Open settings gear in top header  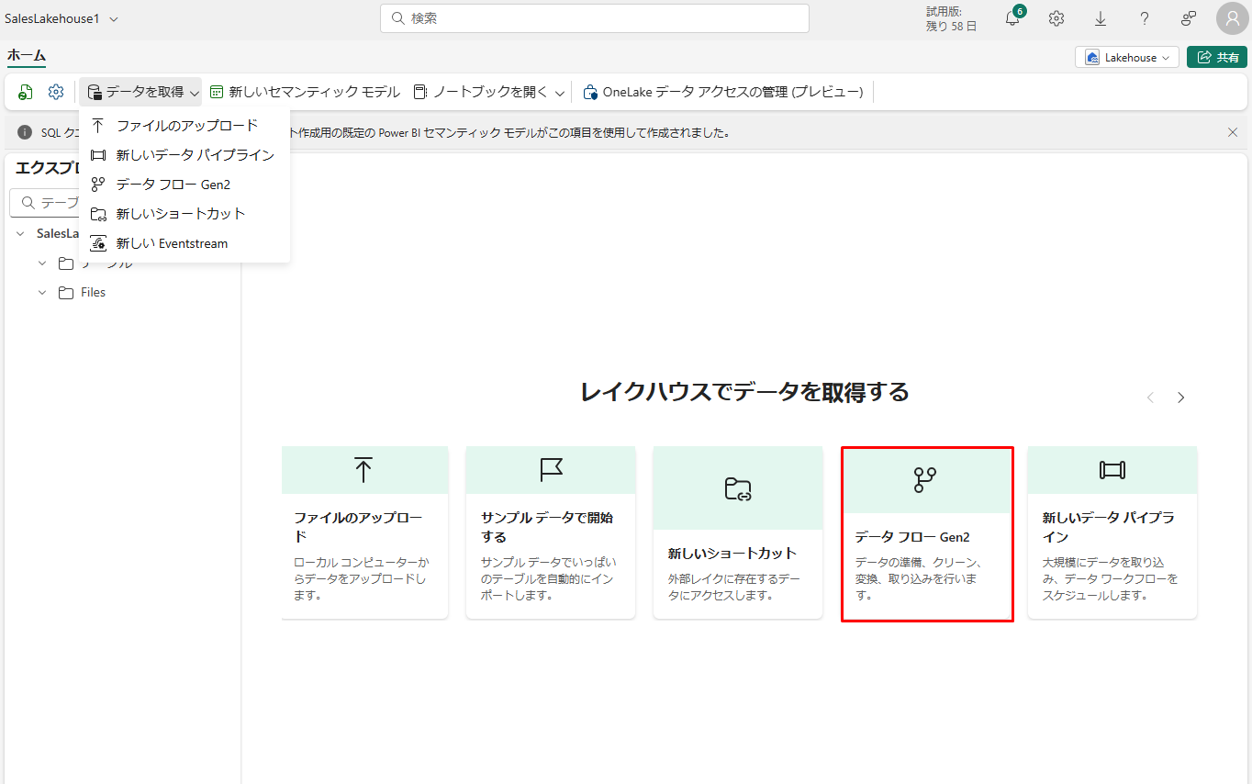[1056, 18]
